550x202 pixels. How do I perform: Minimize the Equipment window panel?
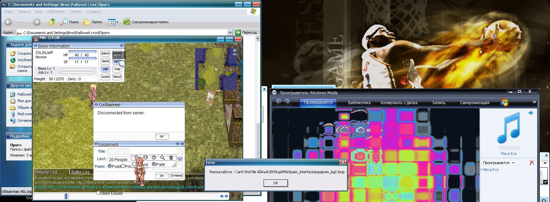tap(178, 144)
